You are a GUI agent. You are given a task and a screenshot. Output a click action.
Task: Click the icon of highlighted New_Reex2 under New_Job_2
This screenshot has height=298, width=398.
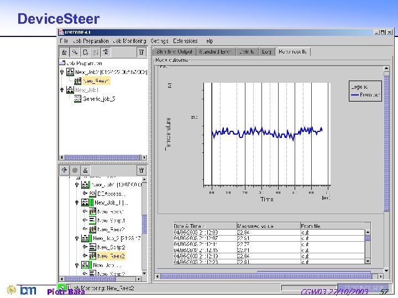[x=92, y=256]
